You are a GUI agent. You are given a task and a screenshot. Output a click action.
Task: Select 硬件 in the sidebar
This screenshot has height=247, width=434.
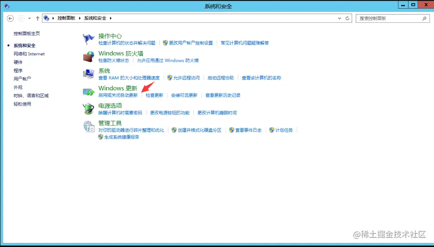18,62
